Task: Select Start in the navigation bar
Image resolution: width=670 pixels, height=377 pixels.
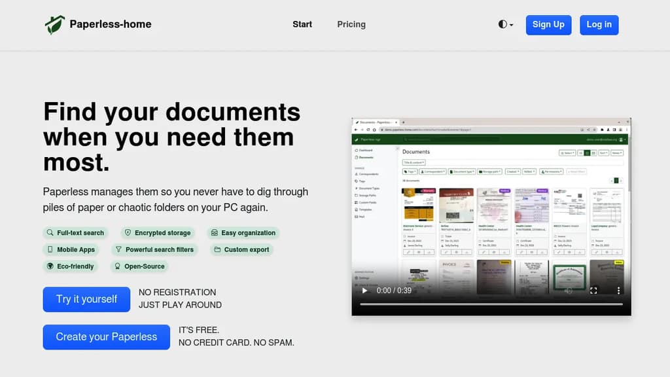Action: point(302,24)
